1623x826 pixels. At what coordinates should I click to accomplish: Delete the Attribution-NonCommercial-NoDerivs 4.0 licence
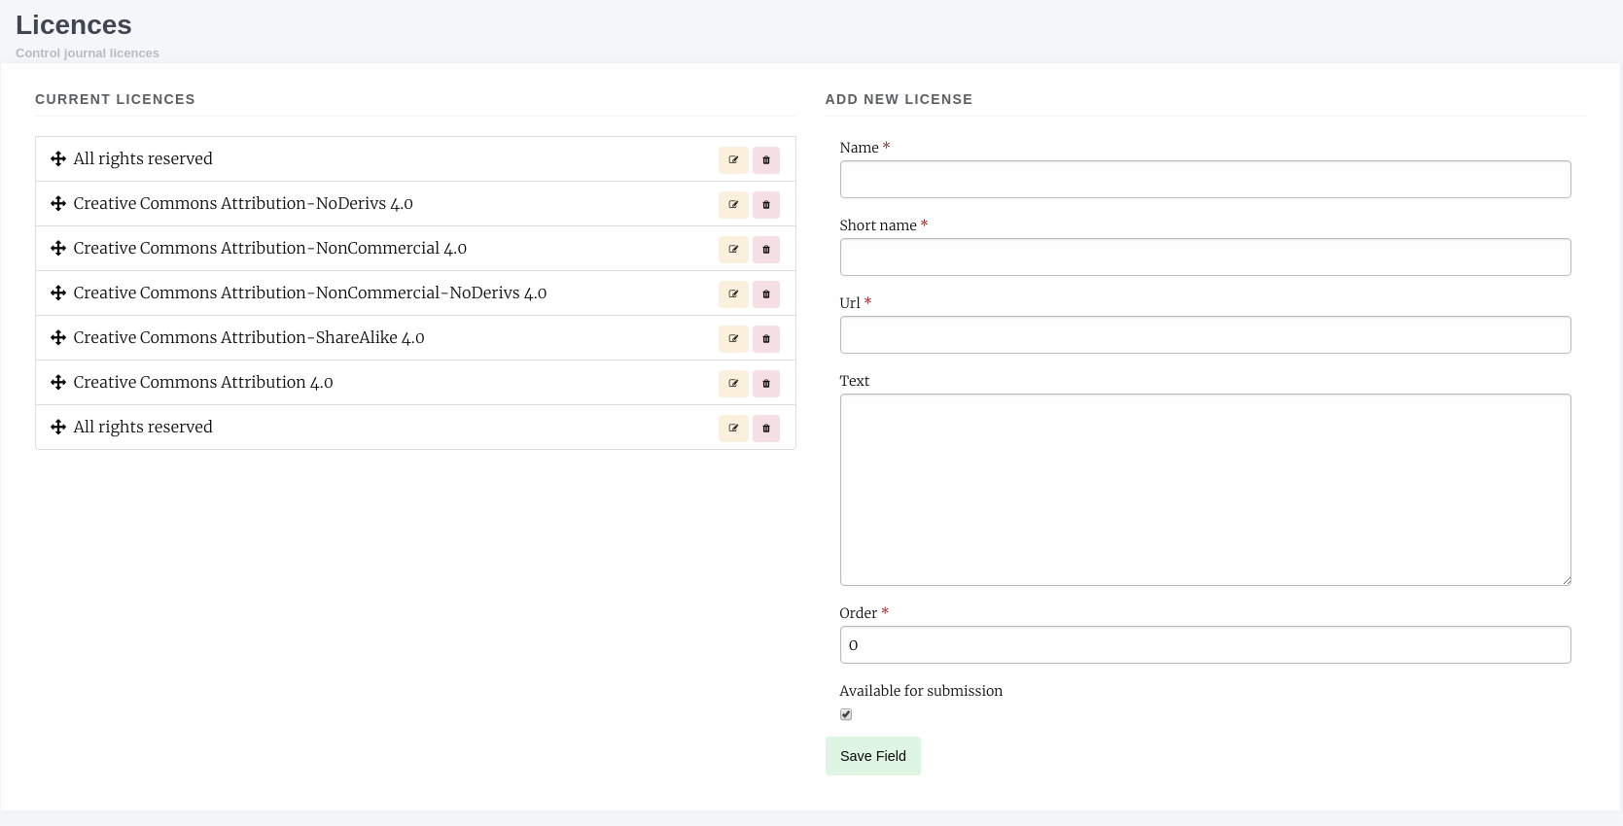point(766,294)
